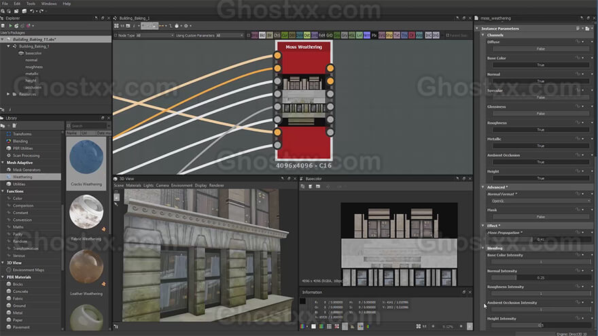Toggle the Mask False button under Advanced
The height and width of the screenshot is (336, 598).
[541, 217]
